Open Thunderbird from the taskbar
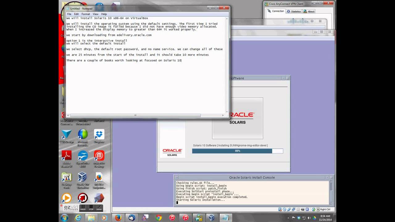395x222 pixels. [132, 218]
